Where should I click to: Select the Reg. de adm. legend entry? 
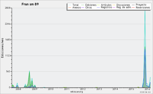point(124,7)
